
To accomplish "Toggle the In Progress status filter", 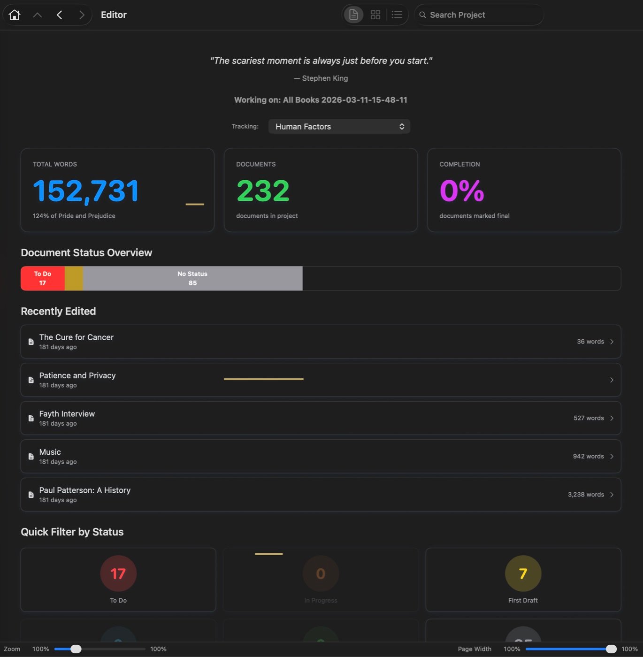I will [x=321, y=580].
